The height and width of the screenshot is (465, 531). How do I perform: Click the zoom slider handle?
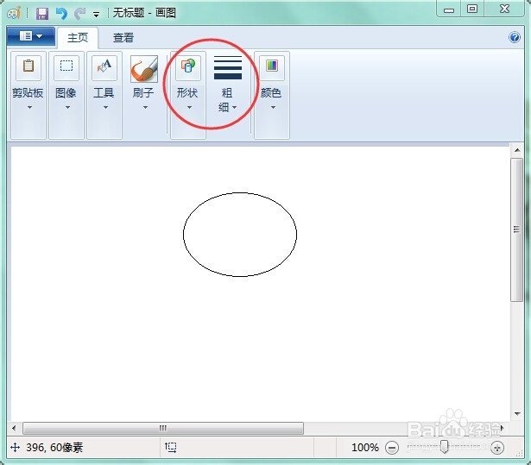[444, 447]
